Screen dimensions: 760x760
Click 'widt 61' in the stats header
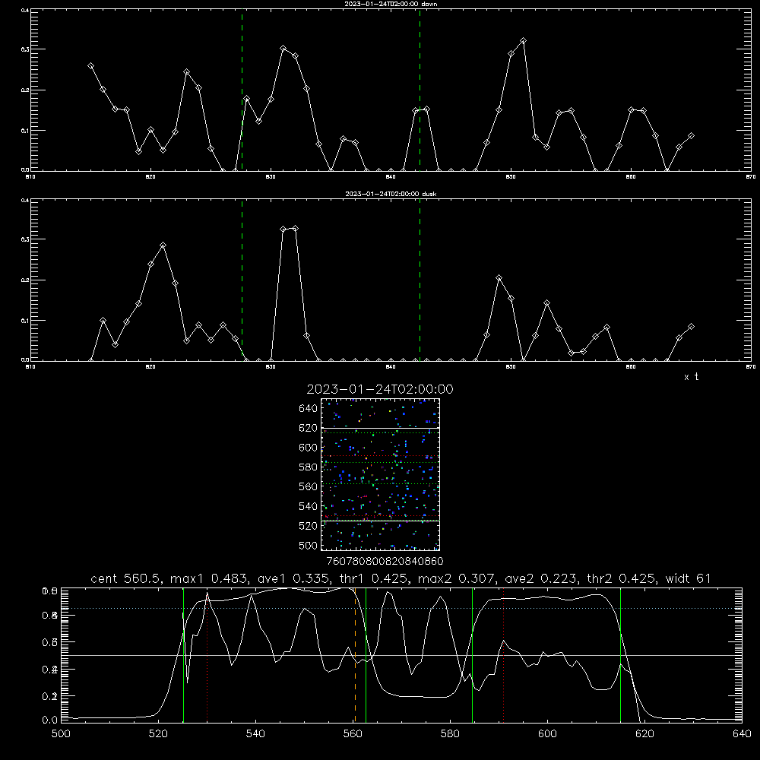pyautogui.click(x=689, y=578)
